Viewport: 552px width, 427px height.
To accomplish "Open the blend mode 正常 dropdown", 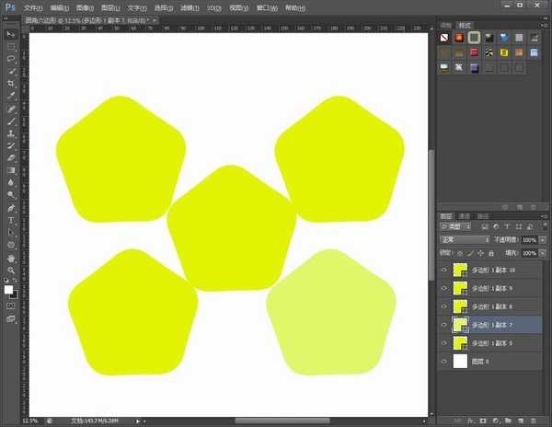I will [x=464, y=239].
